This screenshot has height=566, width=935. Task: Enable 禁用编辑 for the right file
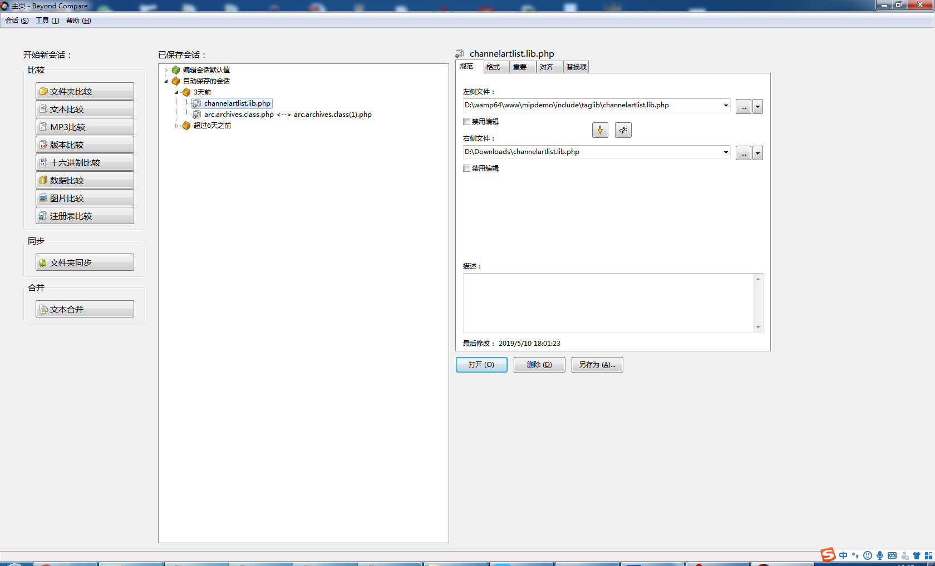coord(467,168)
